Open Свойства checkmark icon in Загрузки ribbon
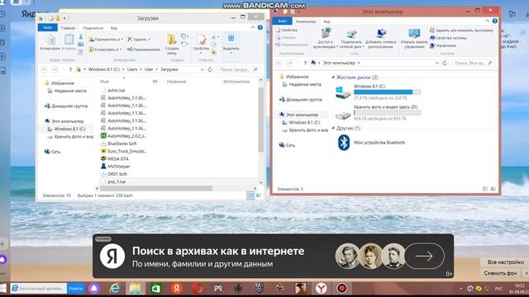The height and width of the screenshot is (297, 529). click(x=202, y=40)
